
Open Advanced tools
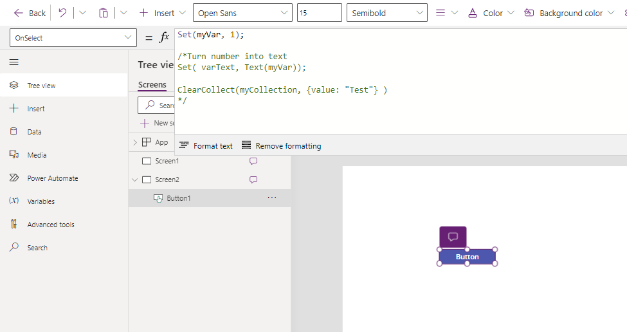click(64, 225)
